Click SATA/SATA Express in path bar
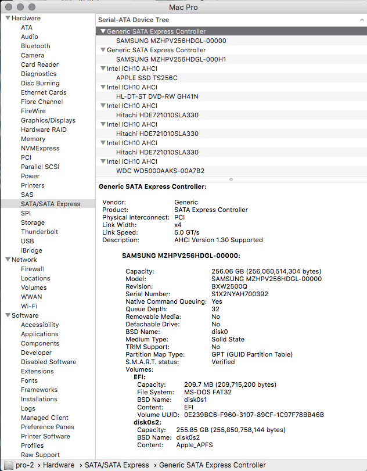Viewport: 367px width, 471px height. tap(117, 465)
